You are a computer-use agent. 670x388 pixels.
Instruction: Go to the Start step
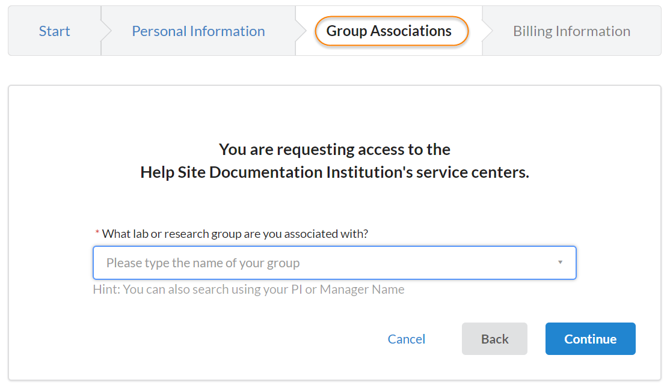[x=54, y=31]
